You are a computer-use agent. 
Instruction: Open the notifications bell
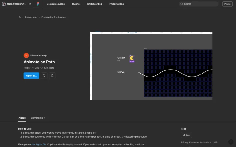tap(30, 4)
